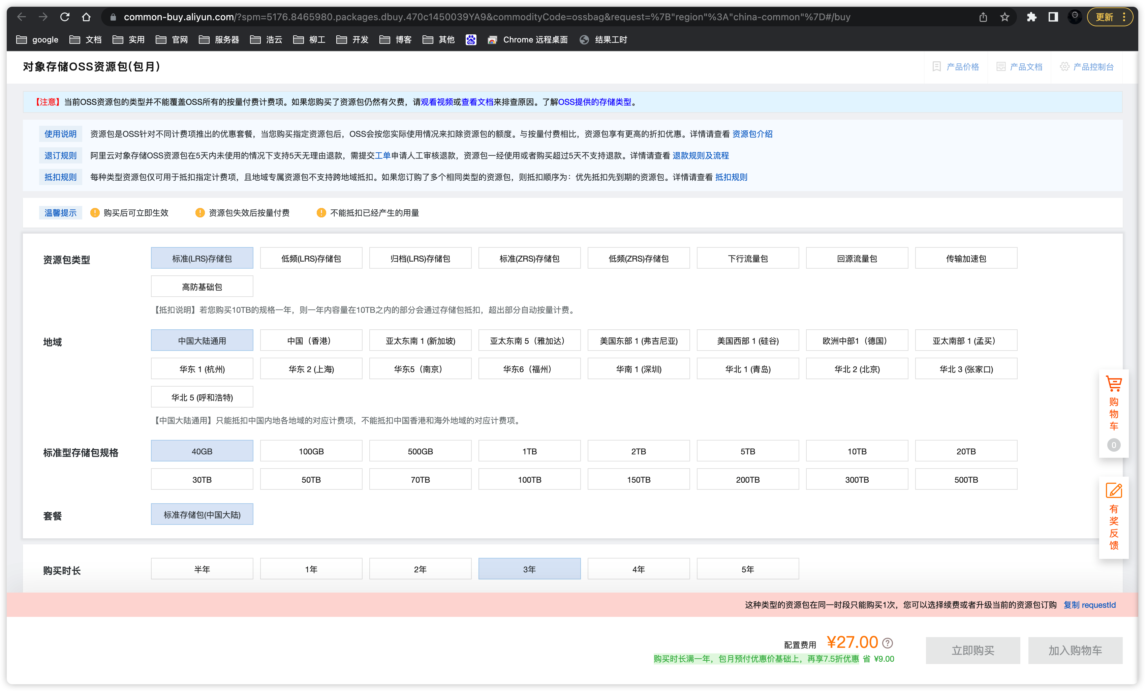This screenshot has width=1145, height=691.
Task: Click 复制 requestId link
Action: click(1089, 605)
